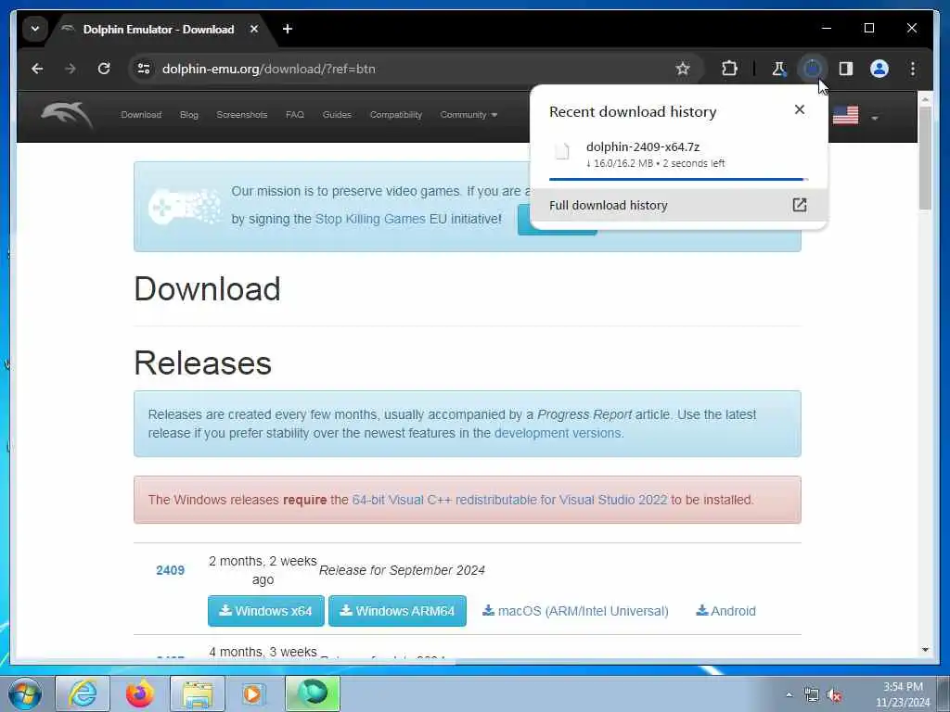Click the active green browser taskbar icon
This screenshot has width=950, height=712.
pos(313,693)
